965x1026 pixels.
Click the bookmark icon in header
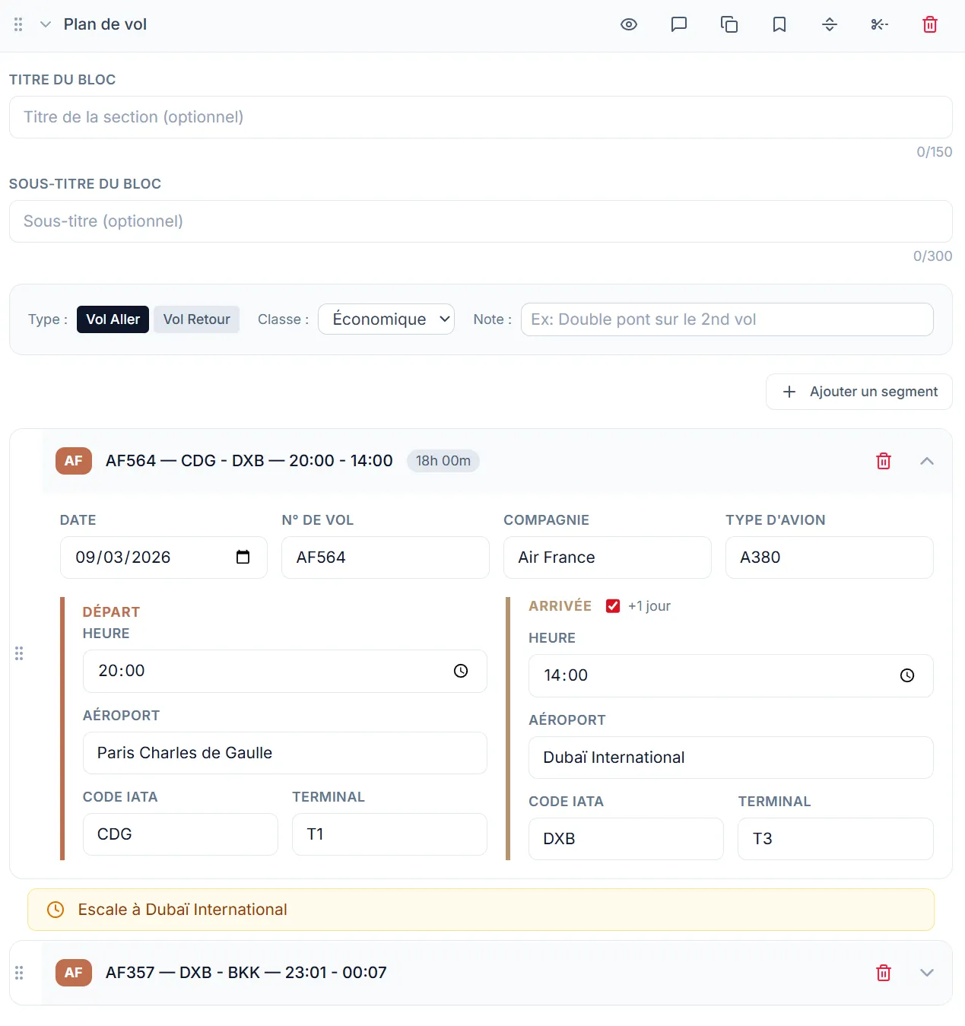pyautogui.click(x=779, y=24)
